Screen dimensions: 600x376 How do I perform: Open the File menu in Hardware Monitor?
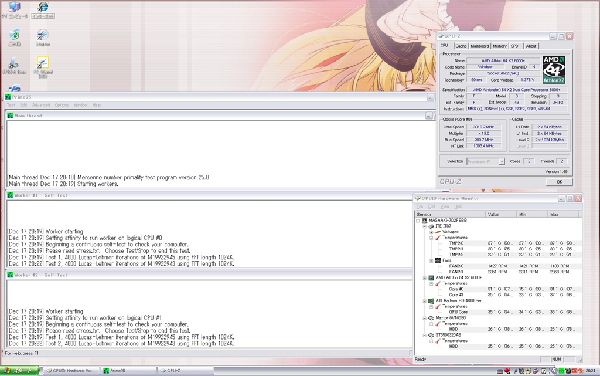[x=420, y=206]
